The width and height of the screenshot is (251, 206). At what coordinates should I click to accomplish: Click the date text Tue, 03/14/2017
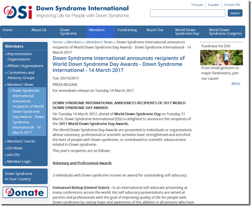click(66, 78)
